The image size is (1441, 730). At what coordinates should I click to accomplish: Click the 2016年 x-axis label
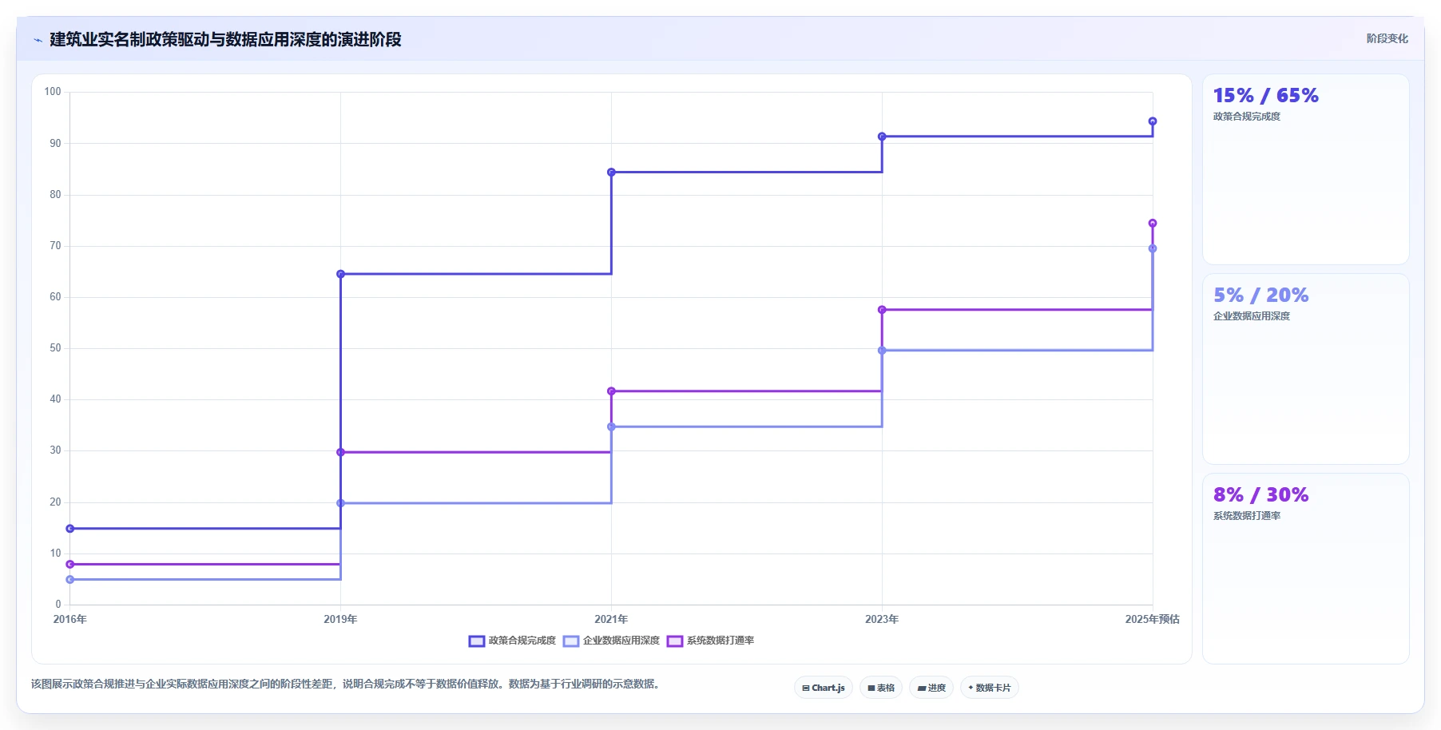[x=70, y=619]
